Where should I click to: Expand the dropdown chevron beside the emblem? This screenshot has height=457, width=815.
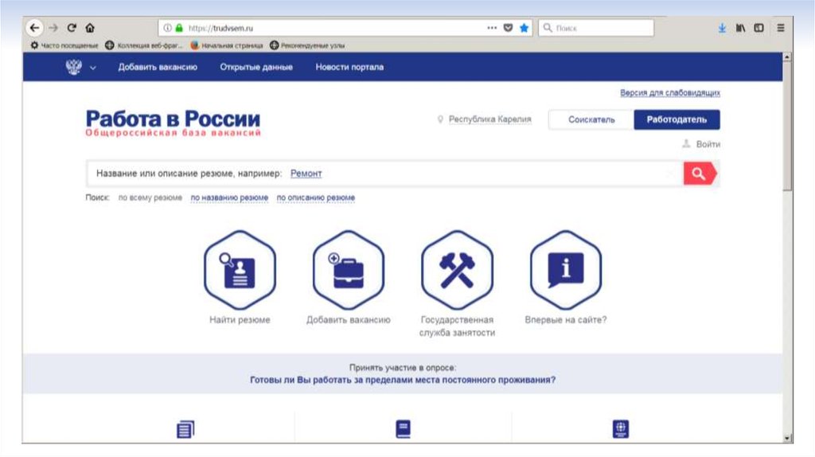click(93, 68)
